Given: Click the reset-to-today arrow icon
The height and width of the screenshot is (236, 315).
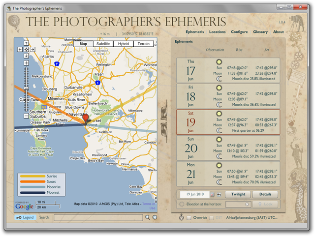Looking at the screenshot, I should click(219, 194).
